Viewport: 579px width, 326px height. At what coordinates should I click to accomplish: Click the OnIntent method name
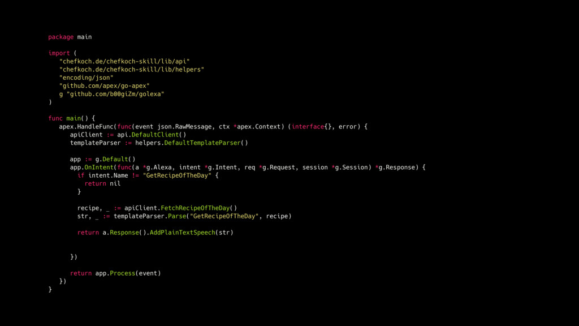pyautogui.click(x=98, y=168)
